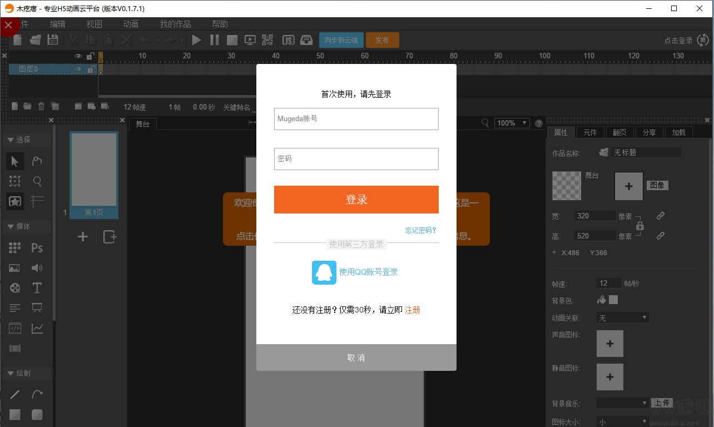Click the 背景色 background color swatch

tap(614, 300)
